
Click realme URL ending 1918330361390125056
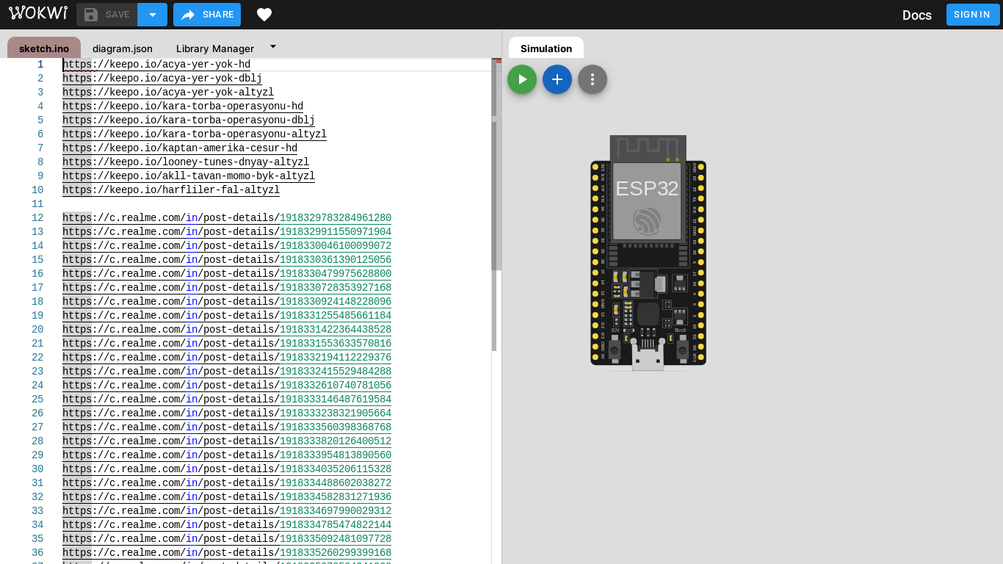click(x=227, y=260)
